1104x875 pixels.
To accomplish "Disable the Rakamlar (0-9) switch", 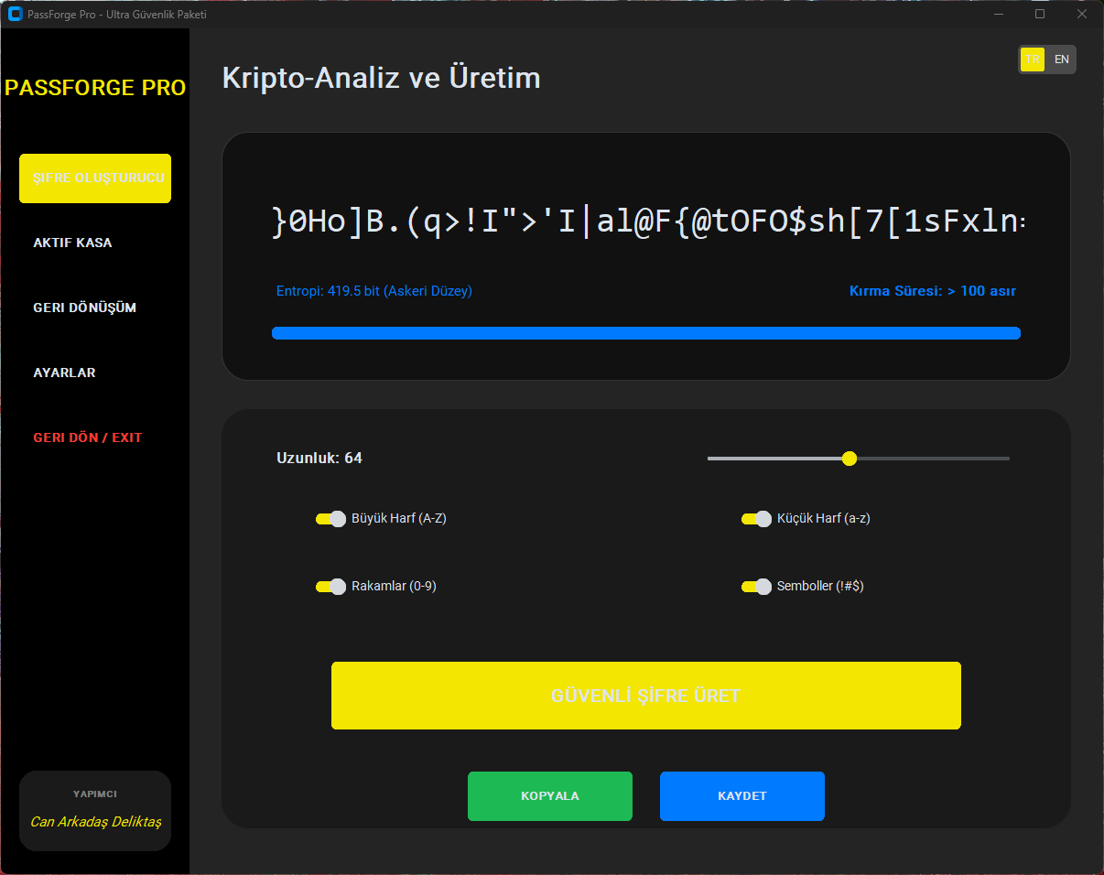I will coord(330,587).
